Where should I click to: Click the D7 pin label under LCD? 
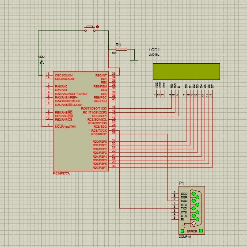[x=213, y=86]
